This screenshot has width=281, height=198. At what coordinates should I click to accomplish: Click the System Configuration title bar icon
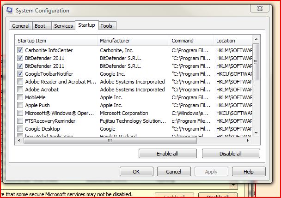point(10,10)
